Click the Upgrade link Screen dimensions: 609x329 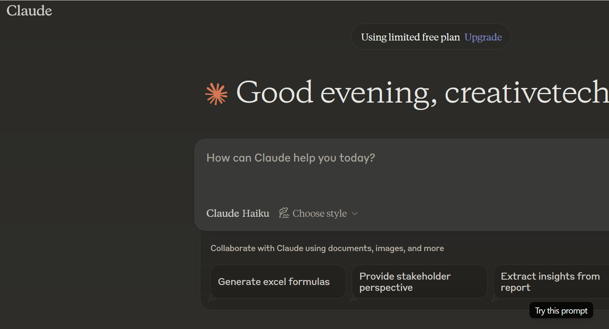click(x=483, y=37)
